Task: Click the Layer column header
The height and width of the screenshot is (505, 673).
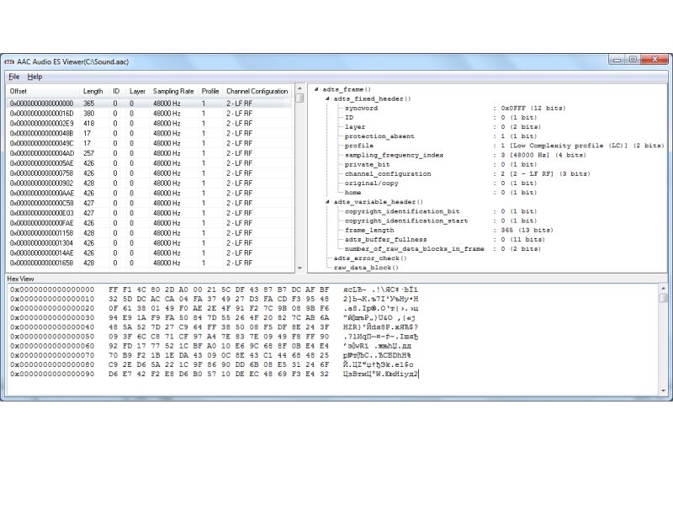Action: 138,91
